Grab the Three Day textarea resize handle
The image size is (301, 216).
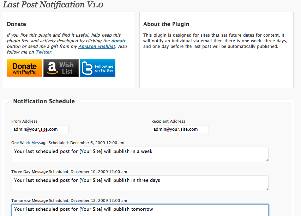coord(267,189)
